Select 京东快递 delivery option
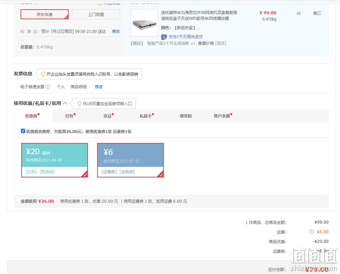 click(x=44, y=14)
